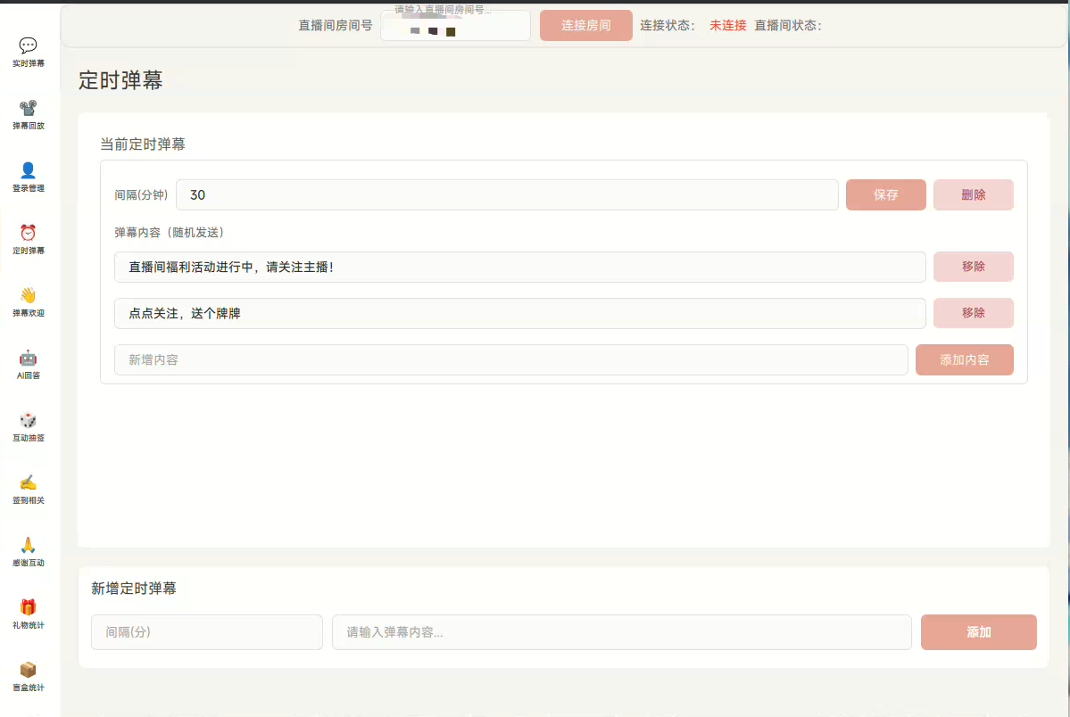Click 删除 to delete the timed danmaku
The width and height of the screenshot is (1070, 717).
[x=973, y=195]
